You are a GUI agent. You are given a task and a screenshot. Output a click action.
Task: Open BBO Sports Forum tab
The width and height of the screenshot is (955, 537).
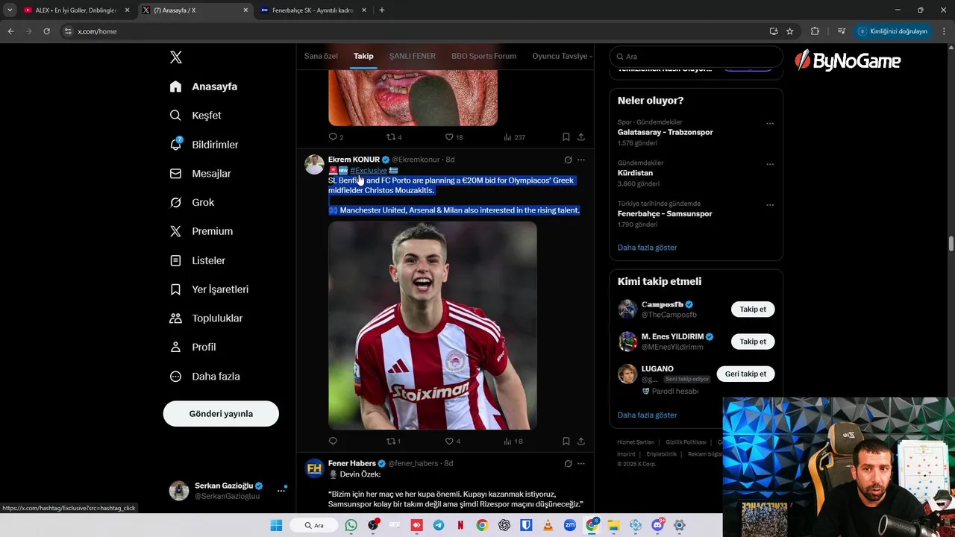click(x=483, y=57)
